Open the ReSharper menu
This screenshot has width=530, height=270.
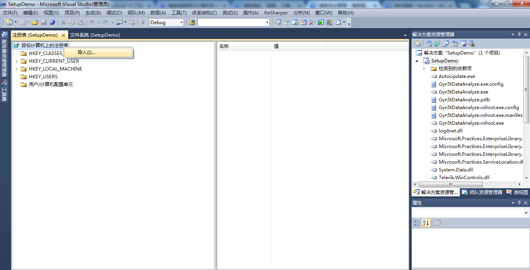tap(276, 13)
